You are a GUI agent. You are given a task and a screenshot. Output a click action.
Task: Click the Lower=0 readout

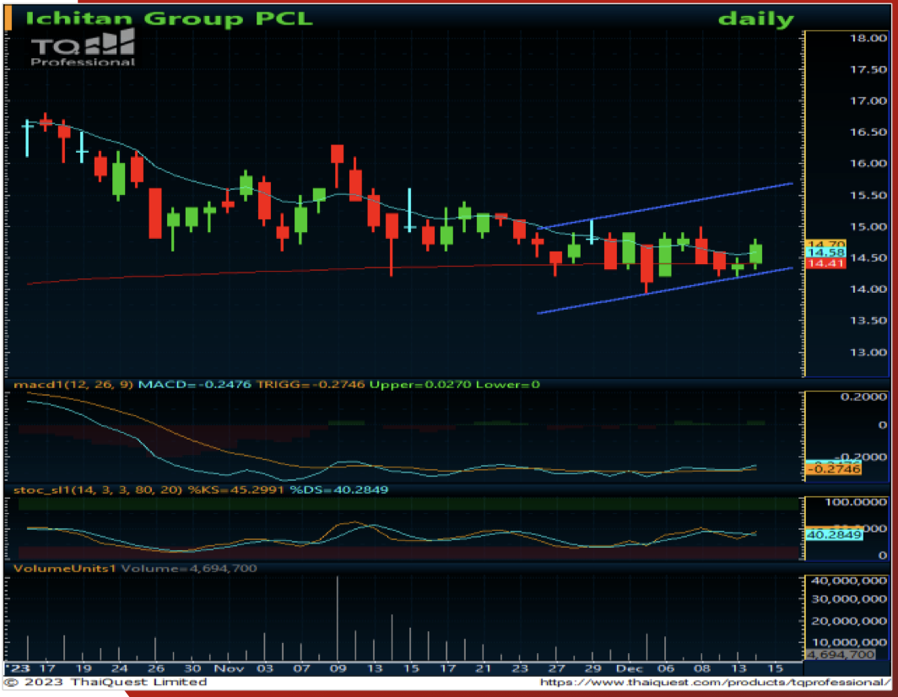click(x=508, y=384)
